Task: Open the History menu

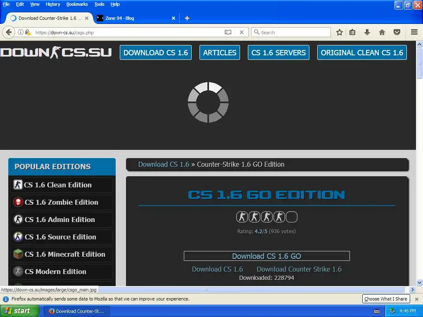Action: click(52, 4)
